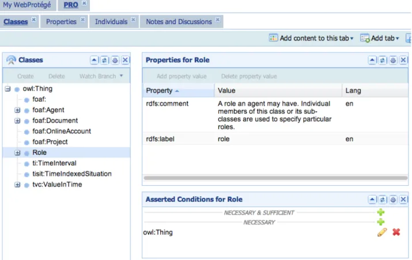
Task: Select the Classes tab
Action: point(16,22)
